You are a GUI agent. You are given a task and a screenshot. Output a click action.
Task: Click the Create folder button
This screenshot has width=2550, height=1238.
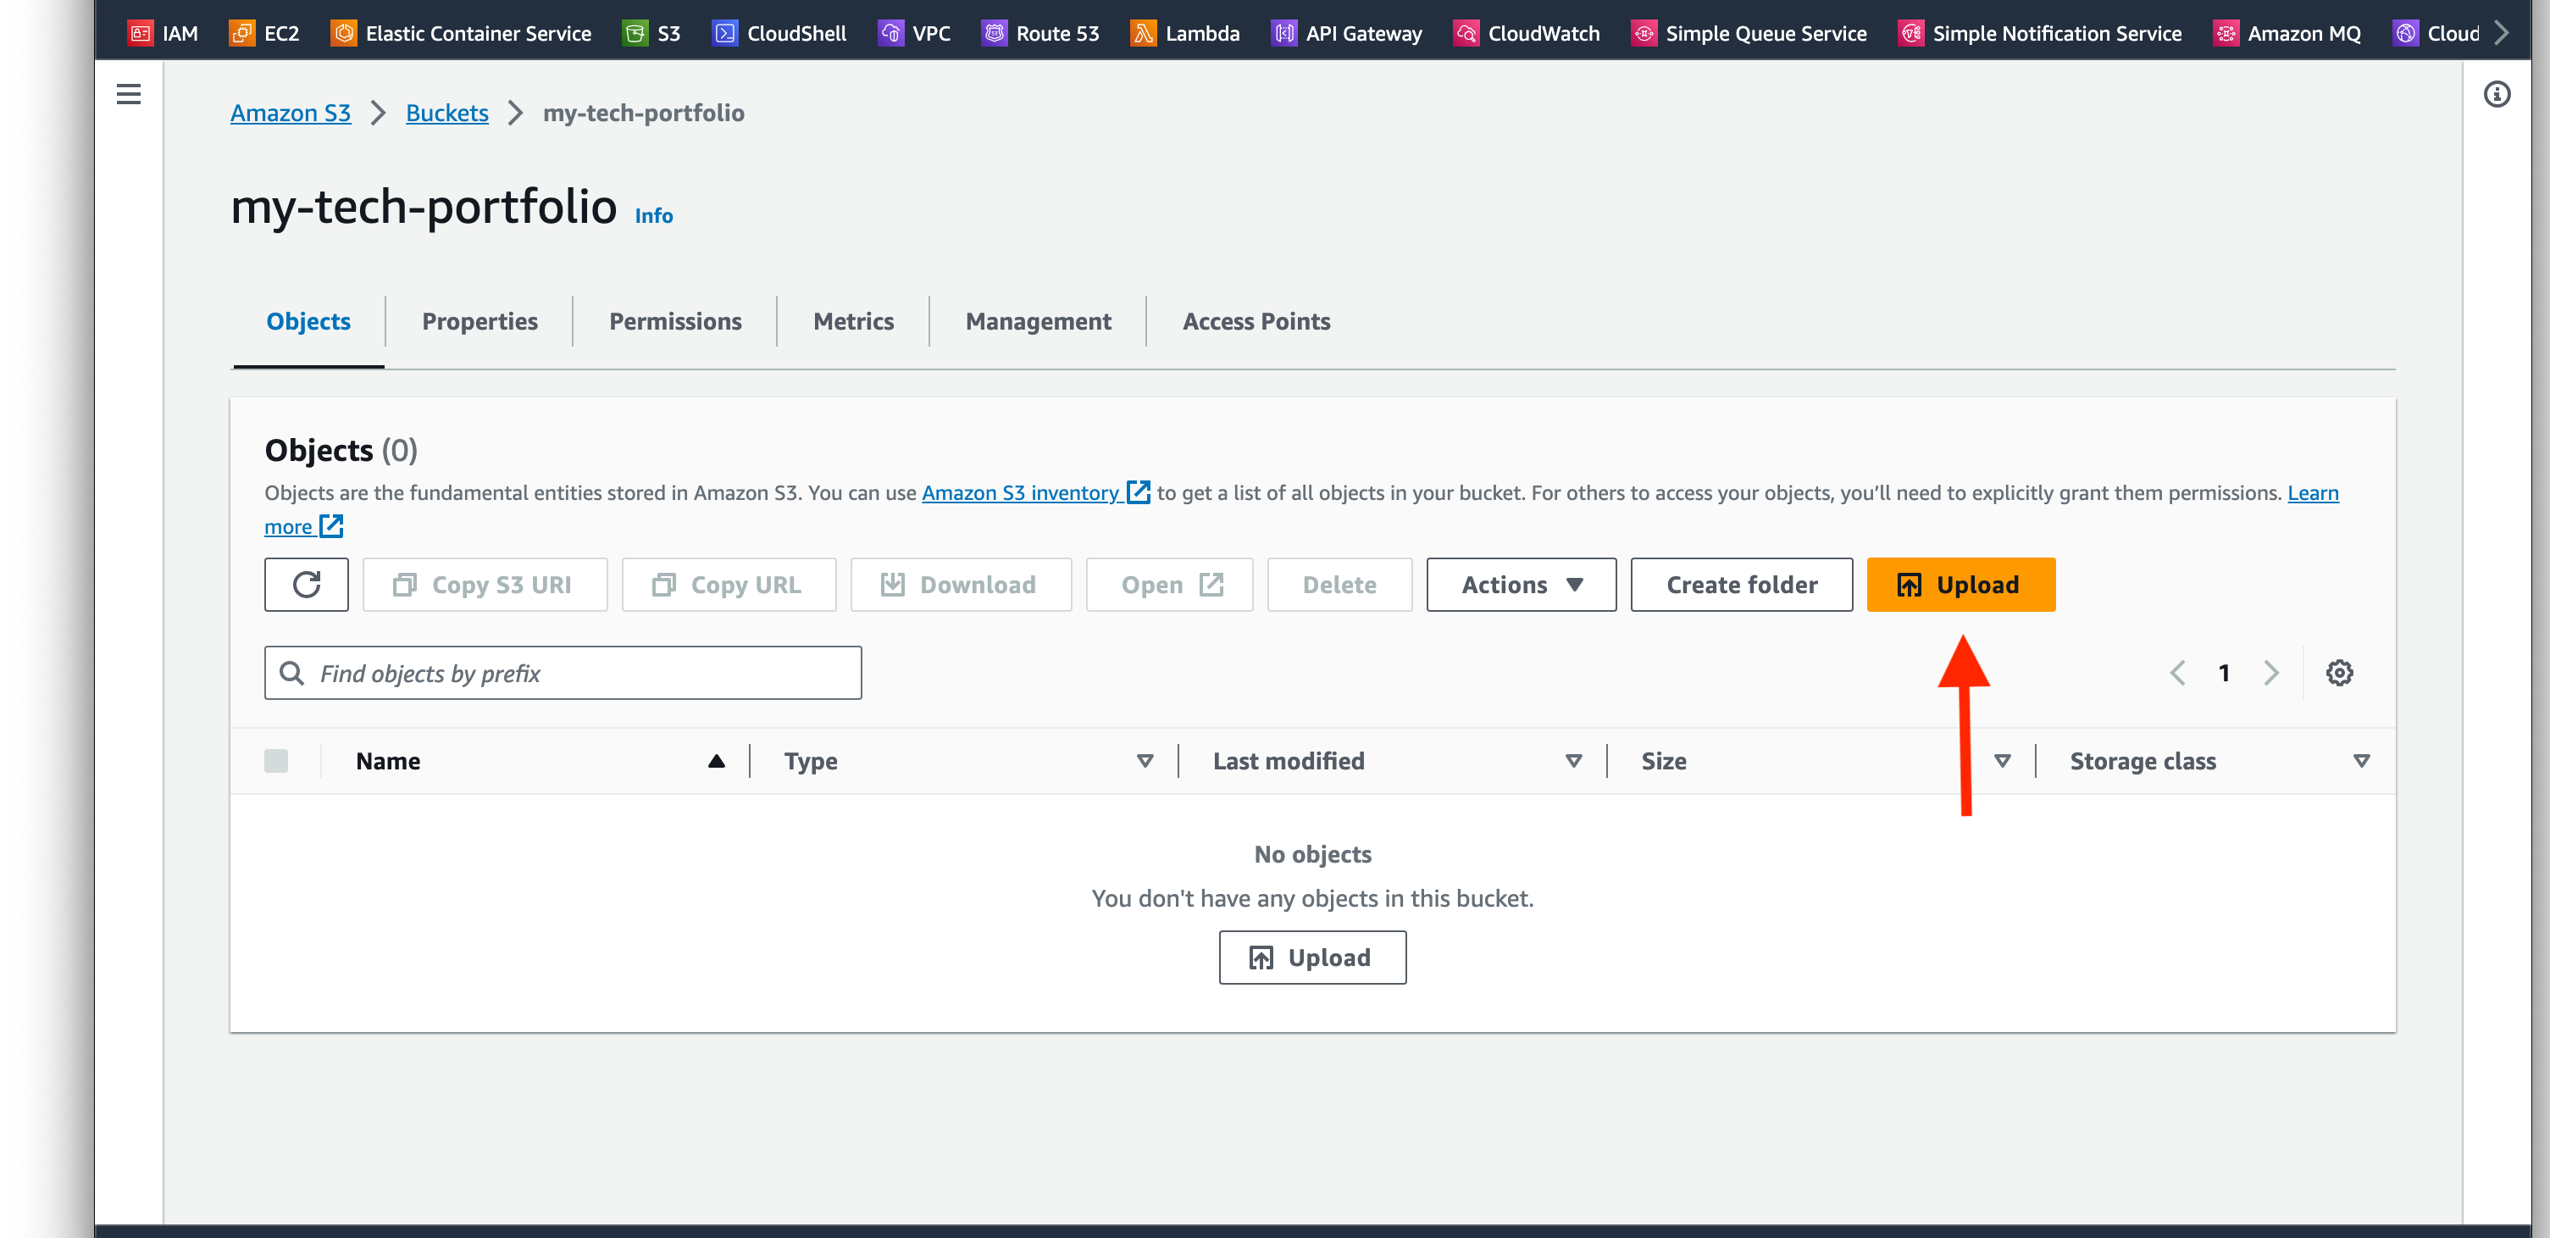(1741, 585)
